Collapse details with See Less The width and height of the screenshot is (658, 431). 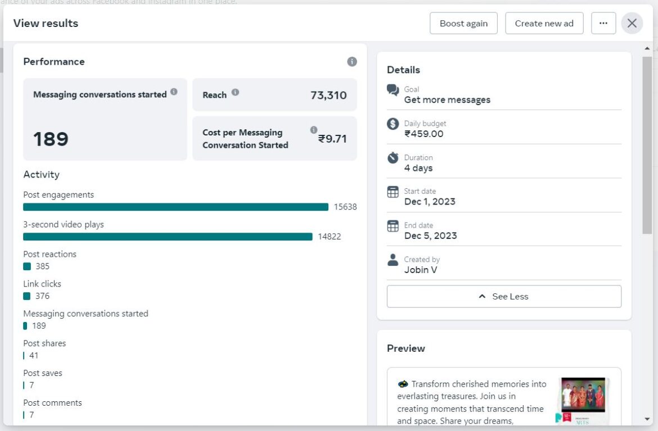[504, 297]
